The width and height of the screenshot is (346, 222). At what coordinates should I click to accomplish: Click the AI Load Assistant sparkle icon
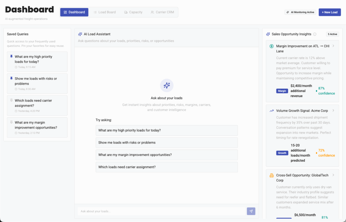80,34
